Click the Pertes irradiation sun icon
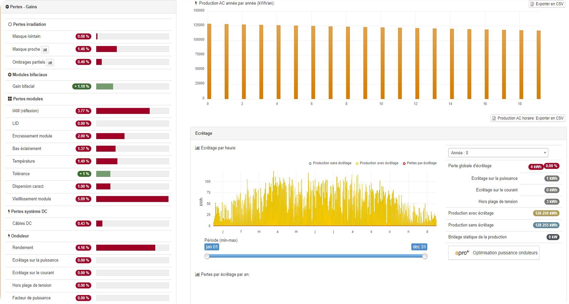Screen dimensions: 569x304 (10, 24)
